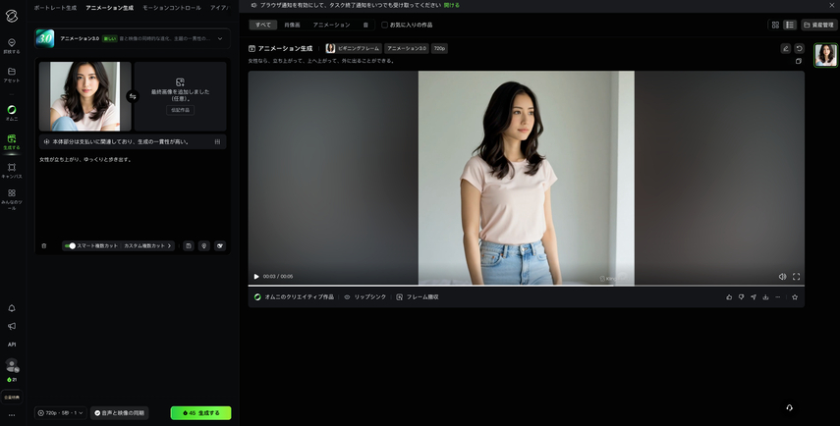Click the 開ける link in notification banner
840x426 pixels.
(x=452, y=5)
